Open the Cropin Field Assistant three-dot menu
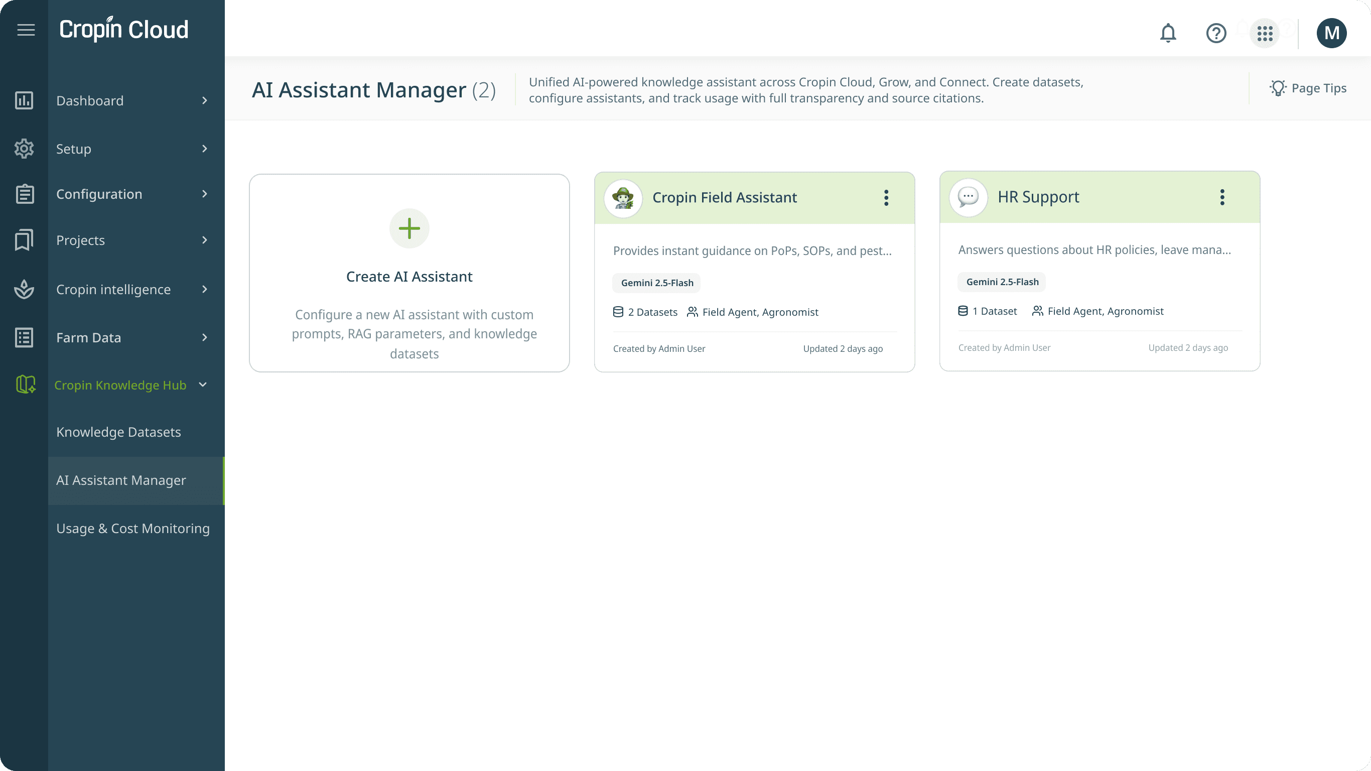The width and height of the screenshot is (1371, 771). pyautogui.click(x=886, y=198)
